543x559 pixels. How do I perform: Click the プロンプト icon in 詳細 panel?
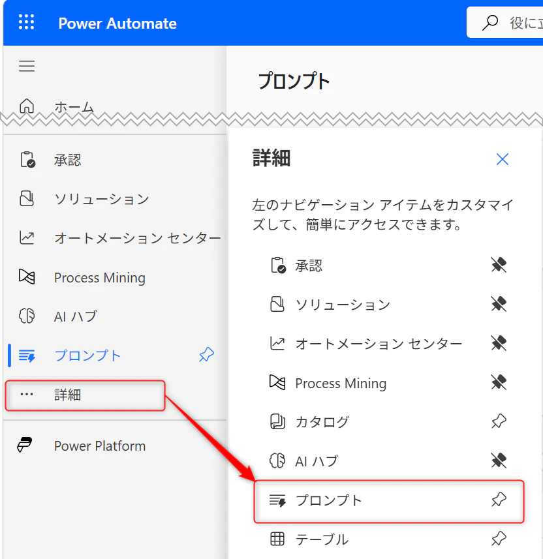tap(277, 500)
